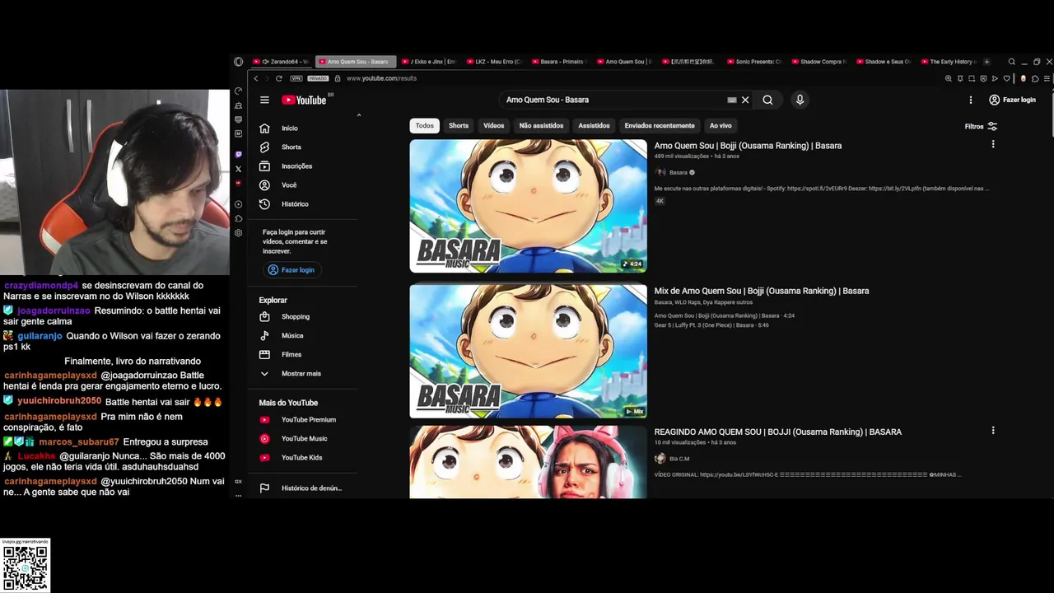Switch to Zerando64 browser tab

282,62
